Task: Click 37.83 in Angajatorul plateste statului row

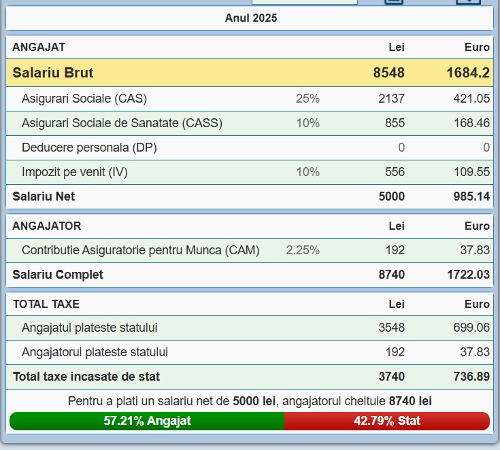Action: click(475, 352)
